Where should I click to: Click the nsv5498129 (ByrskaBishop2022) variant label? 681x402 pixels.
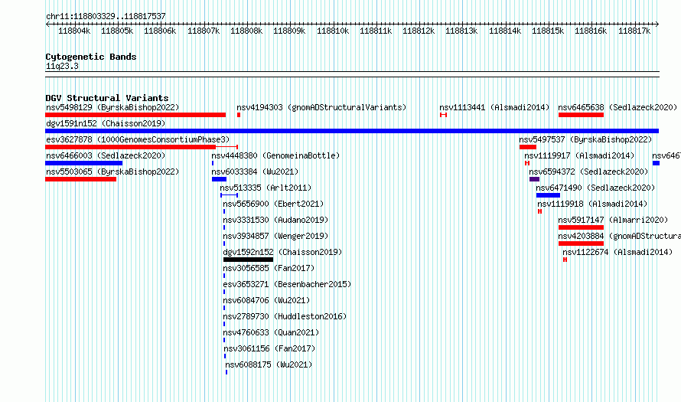112,107
